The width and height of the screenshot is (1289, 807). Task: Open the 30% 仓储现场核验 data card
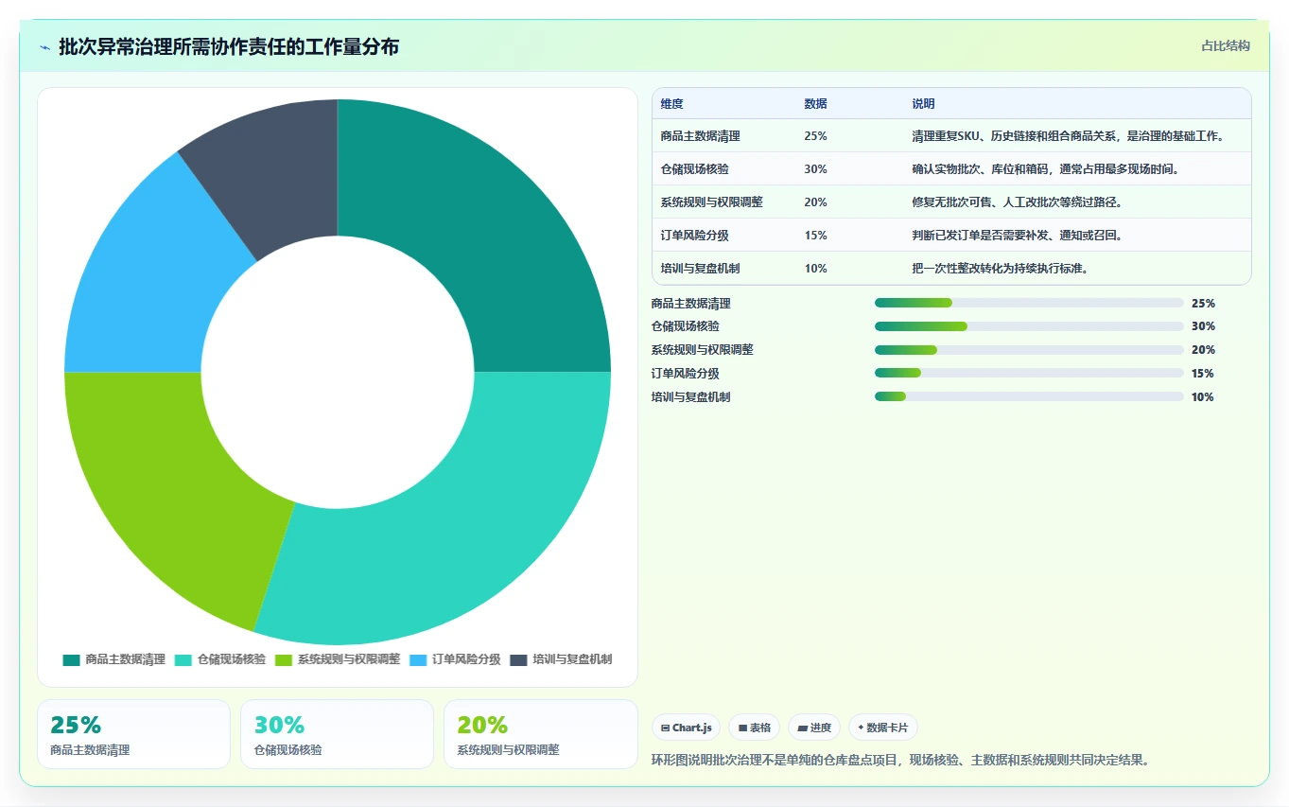337,734
